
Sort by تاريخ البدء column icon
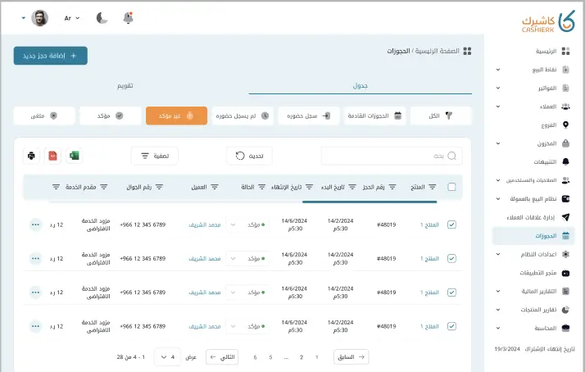click(x=352, y=187)
